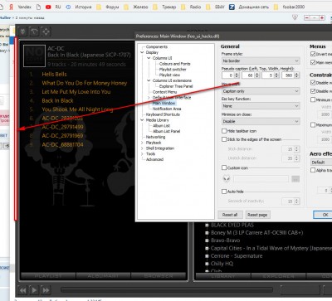Open the Esc key function dropdown
Viewport: 332px width, 301px height.
(261, 106)
